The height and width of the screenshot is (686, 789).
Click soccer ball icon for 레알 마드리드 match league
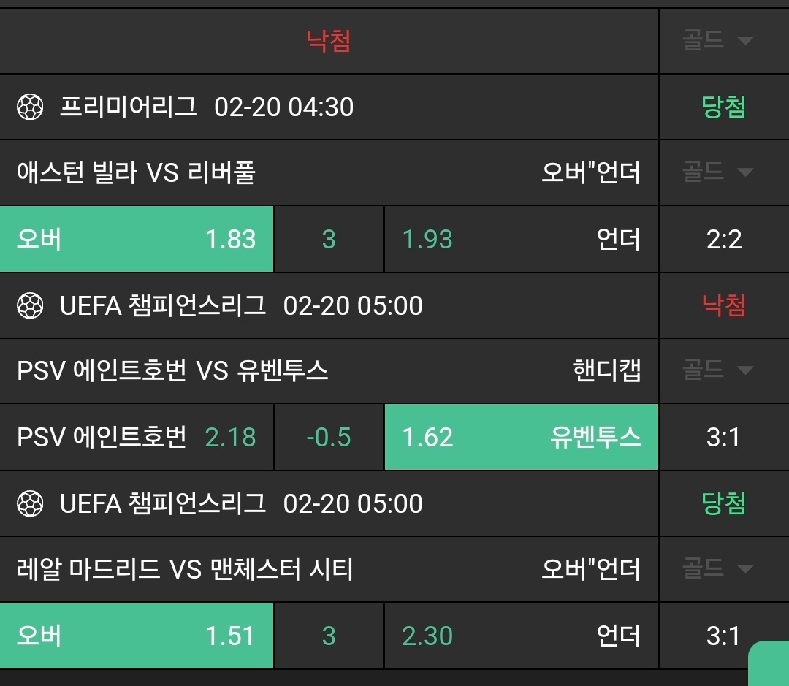pyautogui.click(x=30, y=503)
